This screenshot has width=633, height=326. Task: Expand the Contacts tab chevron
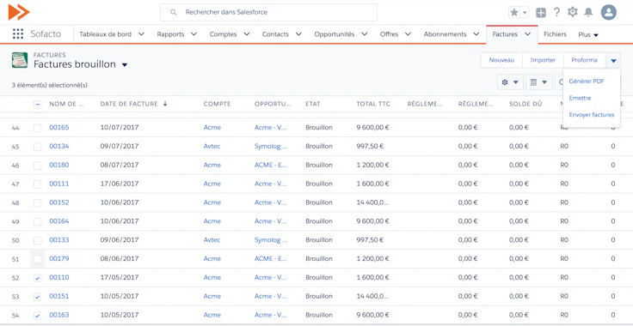pos(298,34)
